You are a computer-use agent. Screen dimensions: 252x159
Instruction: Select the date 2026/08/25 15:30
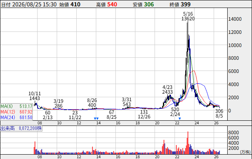click(34, 4)
